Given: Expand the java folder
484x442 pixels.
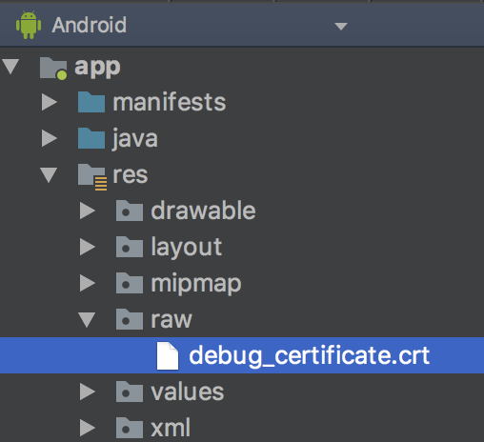Looking at the screenshot, I should pyautogui.click(x=50, y=138).
